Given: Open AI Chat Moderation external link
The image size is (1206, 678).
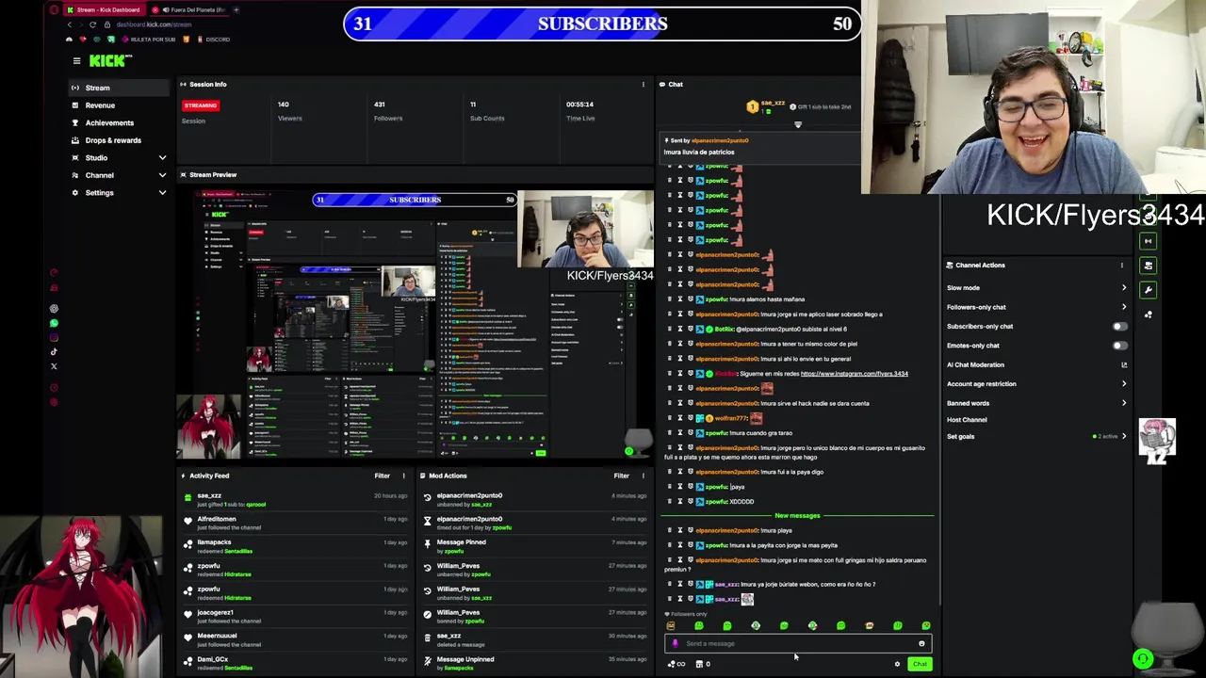Looking at the screenshot, I should [x=1123, y=364].
